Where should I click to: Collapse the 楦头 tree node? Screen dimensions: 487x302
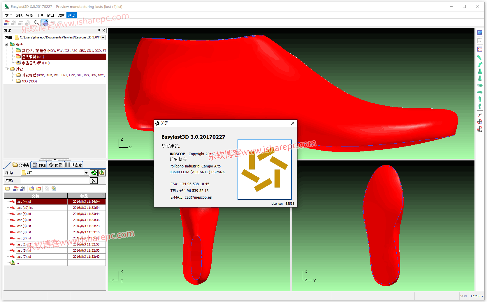click(6, 45)
